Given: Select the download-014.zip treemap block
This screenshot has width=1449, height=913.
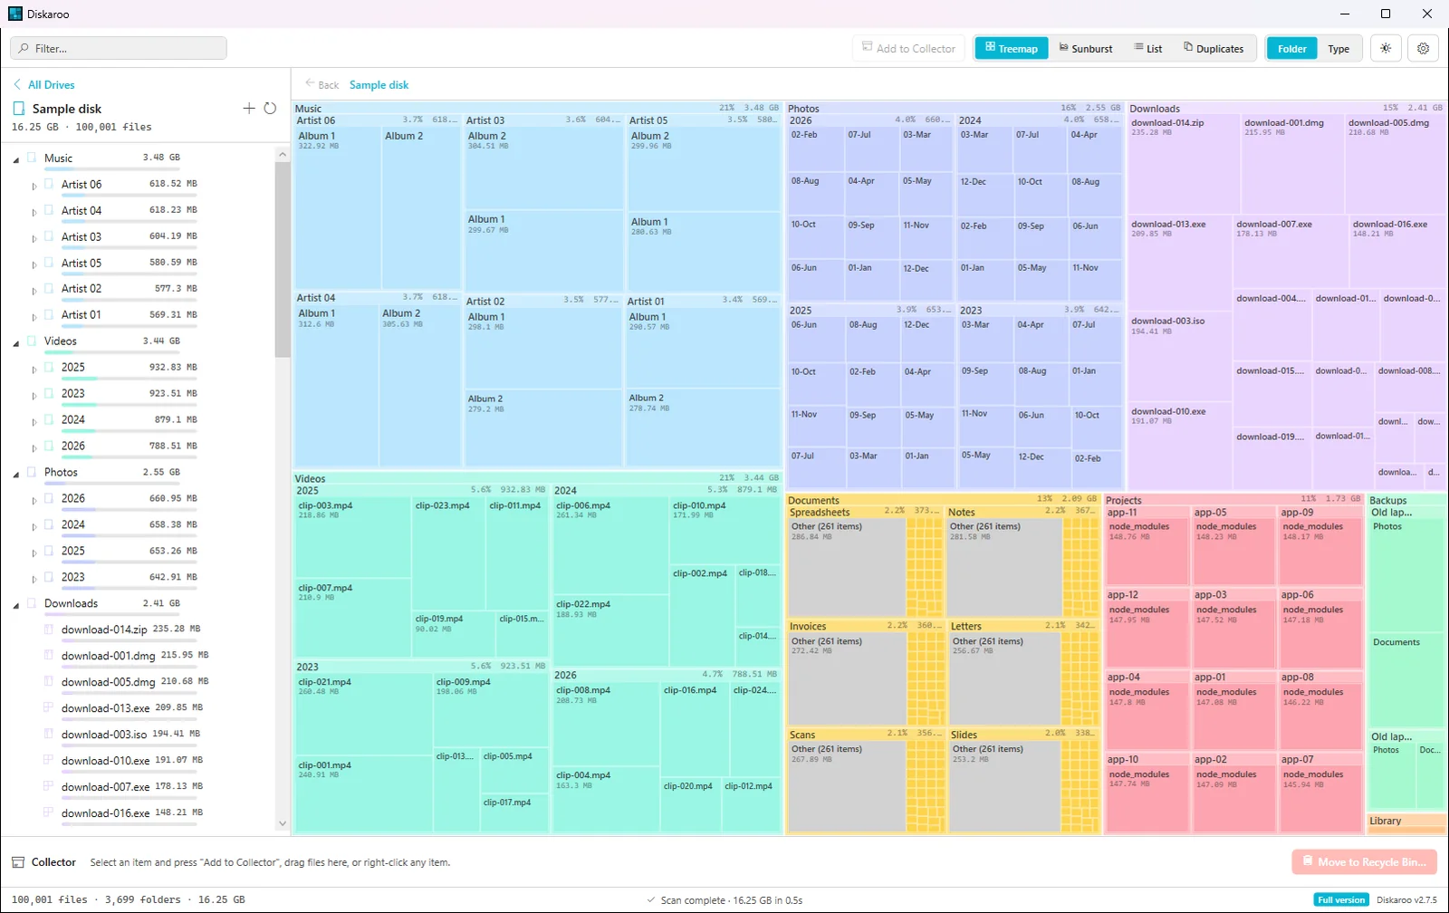Looking at the screenshot, I should point(1183,165).
